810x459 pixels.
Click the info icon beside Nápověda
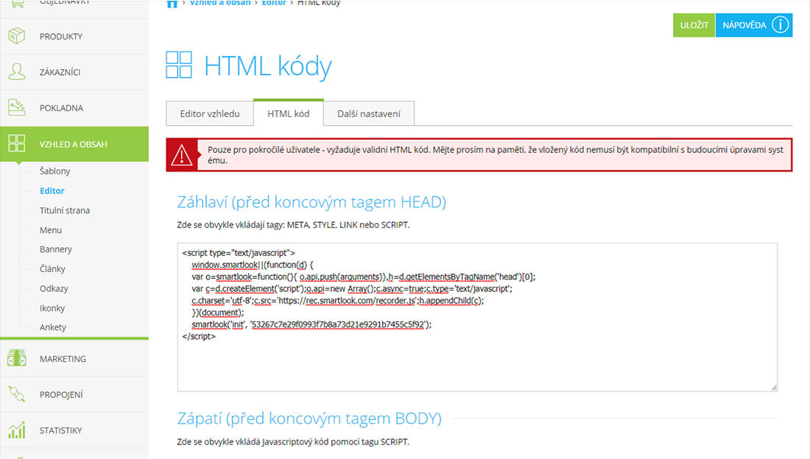(x=780, y=25)
